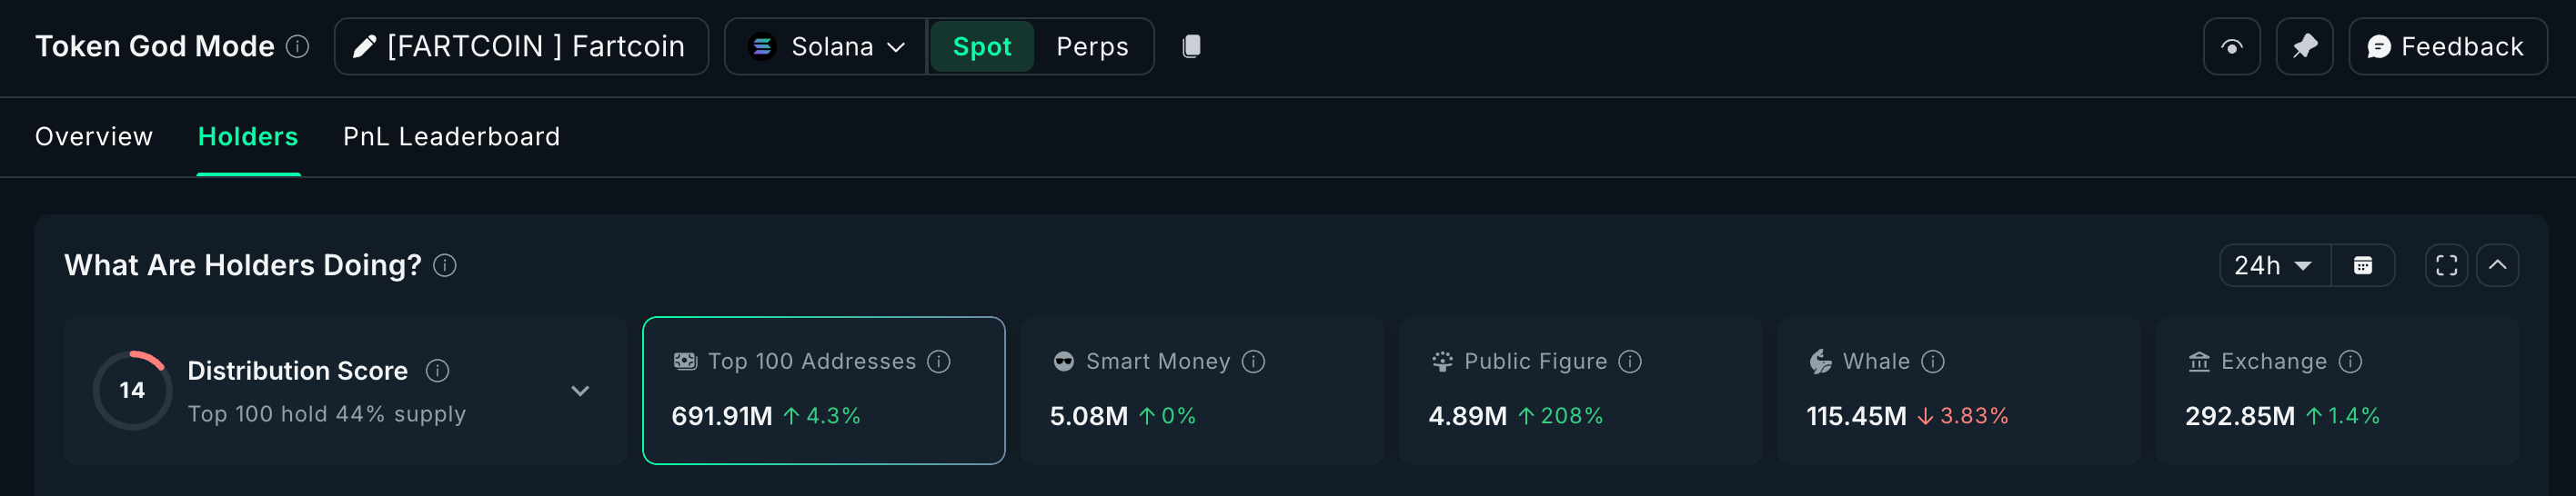Click the calendar date picker icon
The image size is (2576, 496).
pos(2362,265)
